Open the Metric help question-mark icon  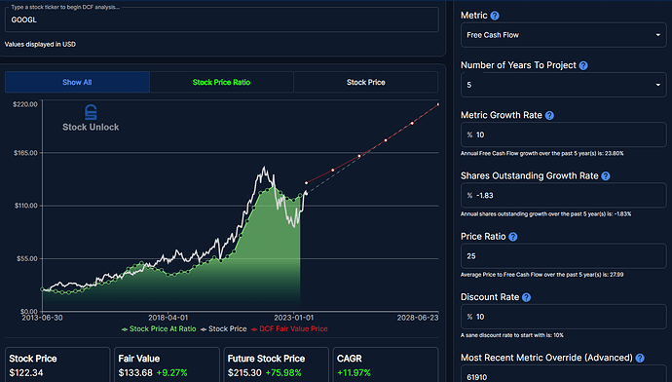(x=495, y=16)
